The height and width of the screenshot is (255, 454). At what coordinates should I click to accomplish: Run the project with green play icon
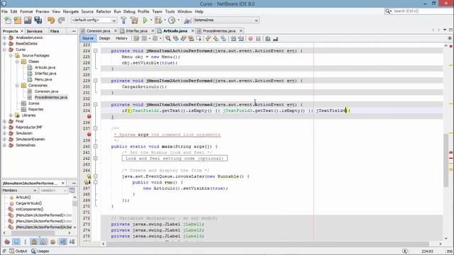pos(145,21)
